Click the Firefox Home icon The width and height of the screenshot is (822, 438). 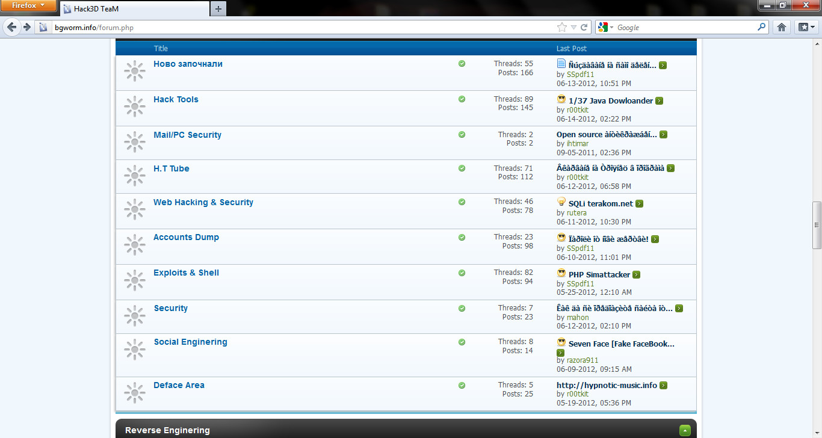(782, 27)
